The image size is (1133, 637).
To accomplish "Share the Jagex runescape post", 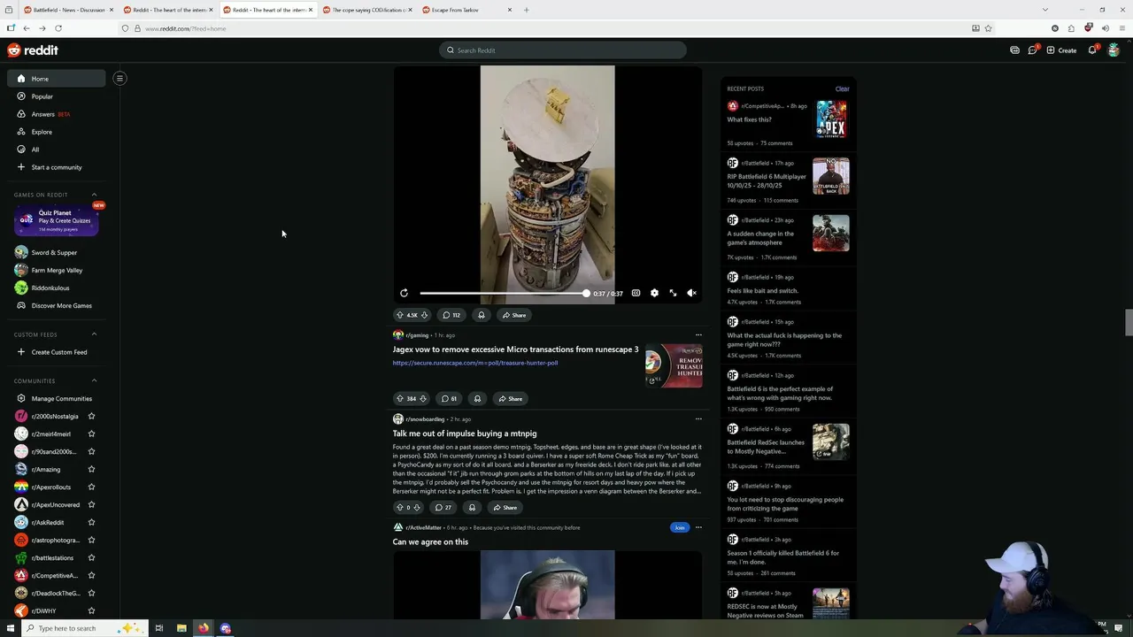I will 511,398.
